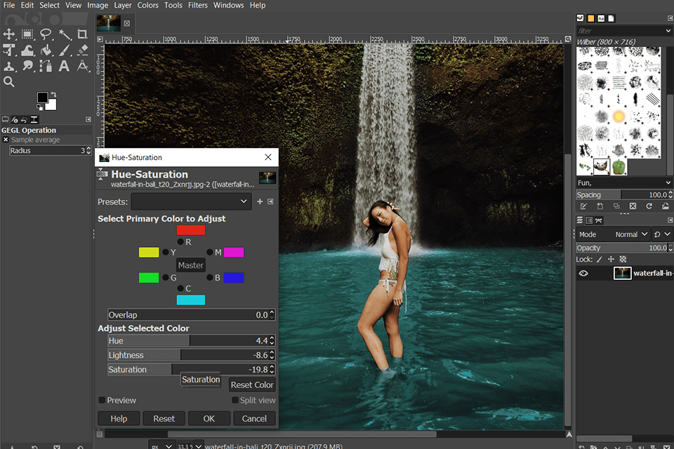The height and width of the screenshot is (449, 674).
Task: Select the Zoom magnifier tool
Action: point(9,82)
